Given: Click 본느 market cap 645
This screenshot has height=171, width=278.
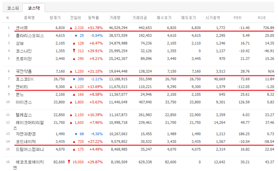Looking at the screenshot, I should pyautogui.click(x=222, y=95).
